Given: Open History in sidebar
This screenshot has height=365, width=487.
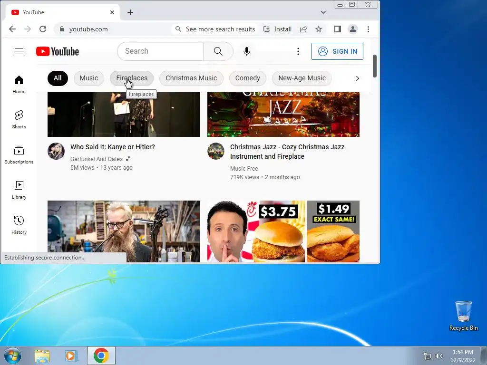Looking at the screenshot, I should pyautogui.click(x=19, y=225).
